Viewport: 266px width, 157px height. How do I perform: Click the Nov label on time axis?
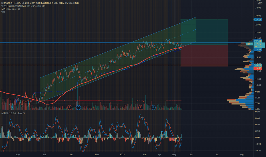(x=97, y=154)
